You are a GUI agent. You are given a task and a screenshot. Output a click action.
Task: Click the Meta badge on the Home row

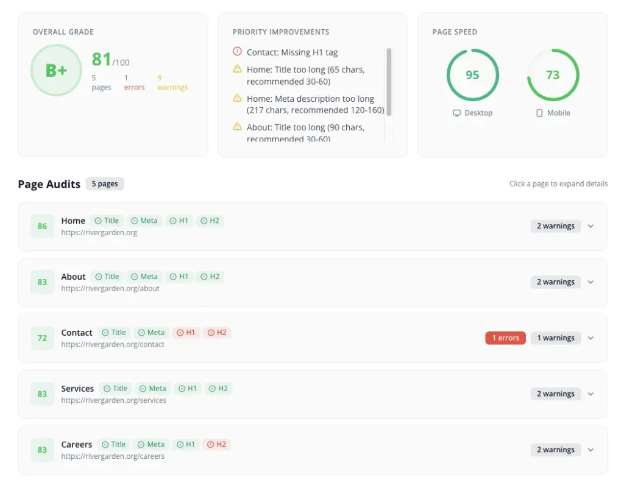[144, 221]
